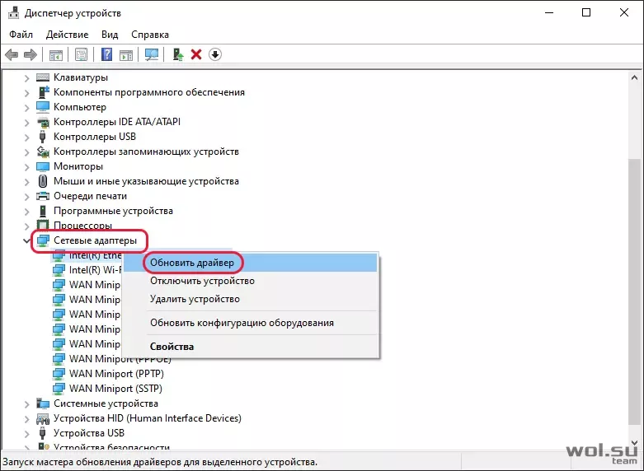This screenshot has width=644, height=471.
Task: Click the red X Remove device icon
Action: tap(196, 54)
